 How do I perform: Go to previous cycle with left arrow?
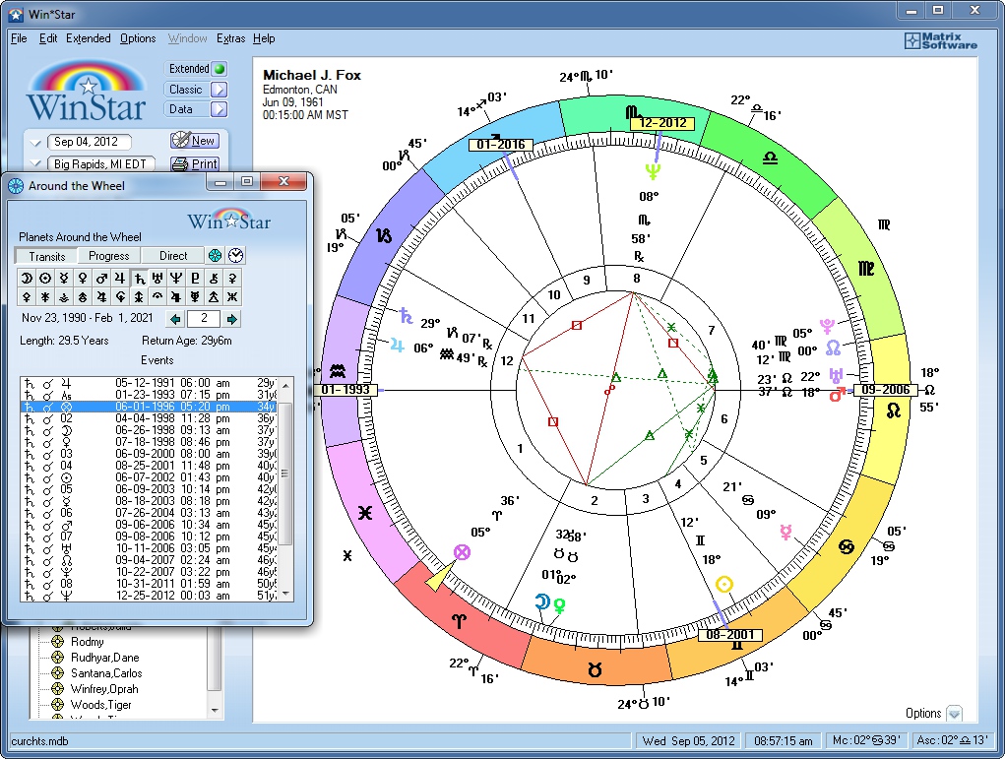(175, 319)
